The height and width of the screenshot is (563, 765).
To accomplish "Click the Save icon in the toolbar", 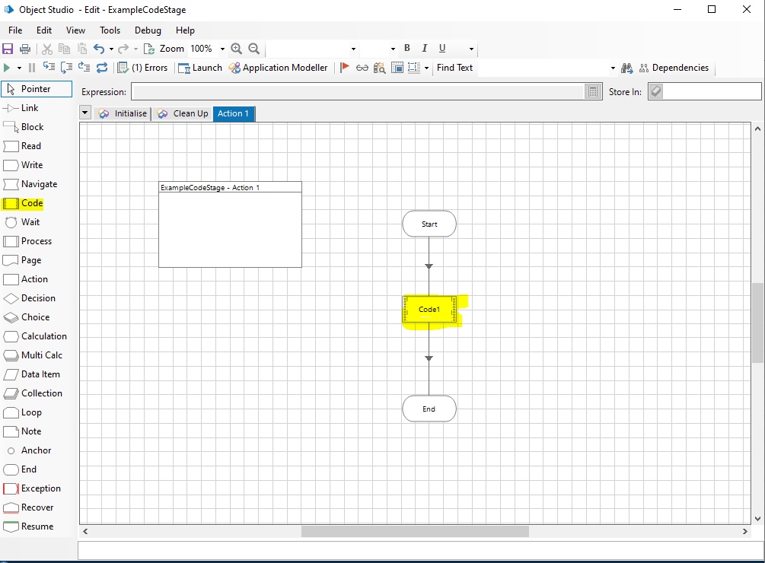I will (x=8, y=49).
